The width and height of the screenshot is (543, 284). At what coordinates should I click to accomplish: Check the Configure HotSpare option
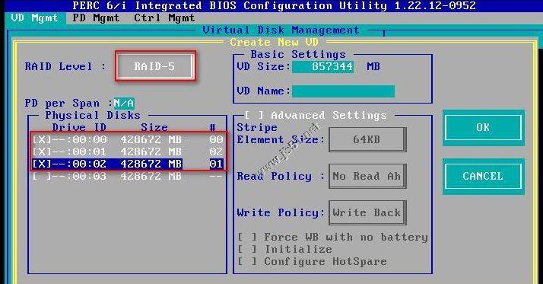click(x=247, y=261)
